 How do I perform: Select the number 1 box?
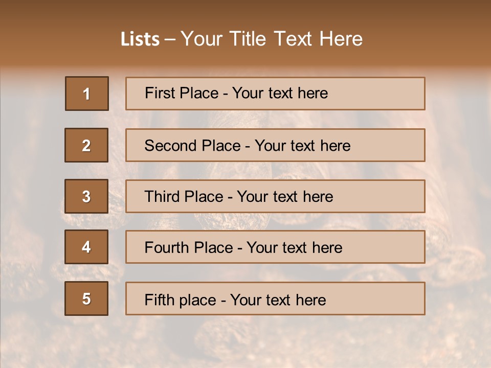(87, 94)
